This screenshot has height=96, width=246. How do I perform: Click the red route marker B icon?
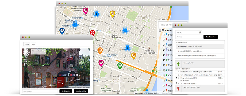tap(178, 89)
